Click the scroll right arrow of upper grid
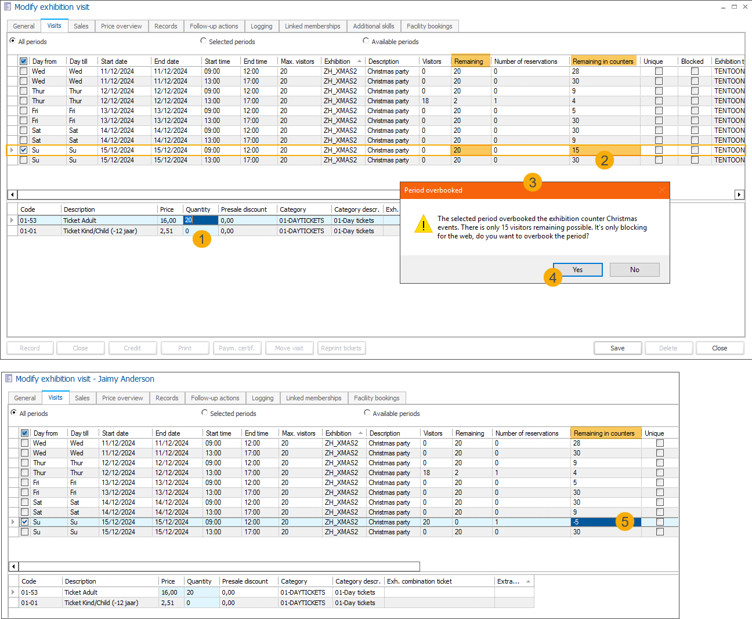The width and height of the screenshot is (752, 619). pyautogui.click(x=739, y=194)
